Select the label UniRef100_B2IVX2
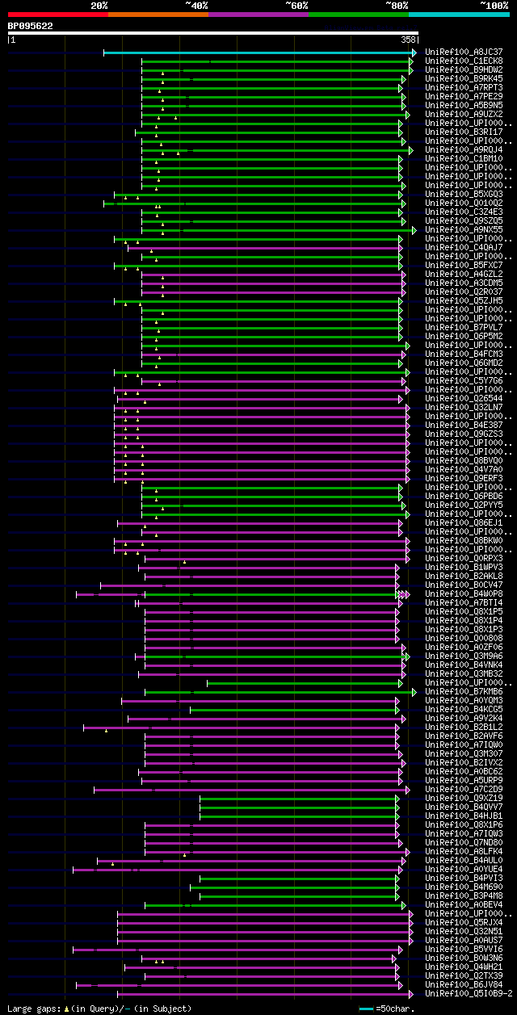517x1015 pixels. [x=464, y=762]
